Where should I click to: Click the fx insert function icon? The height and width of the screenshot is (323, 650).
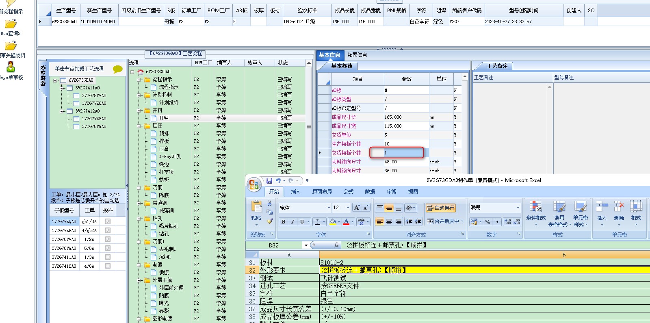336,245
